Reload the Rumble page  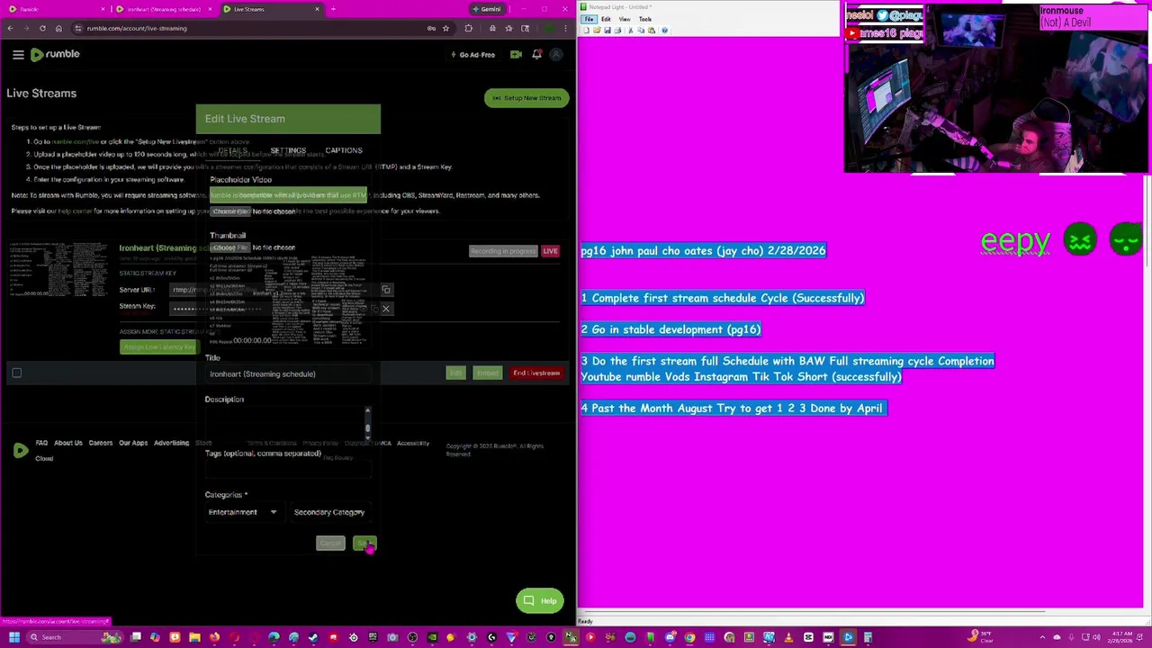pos(42,28)
